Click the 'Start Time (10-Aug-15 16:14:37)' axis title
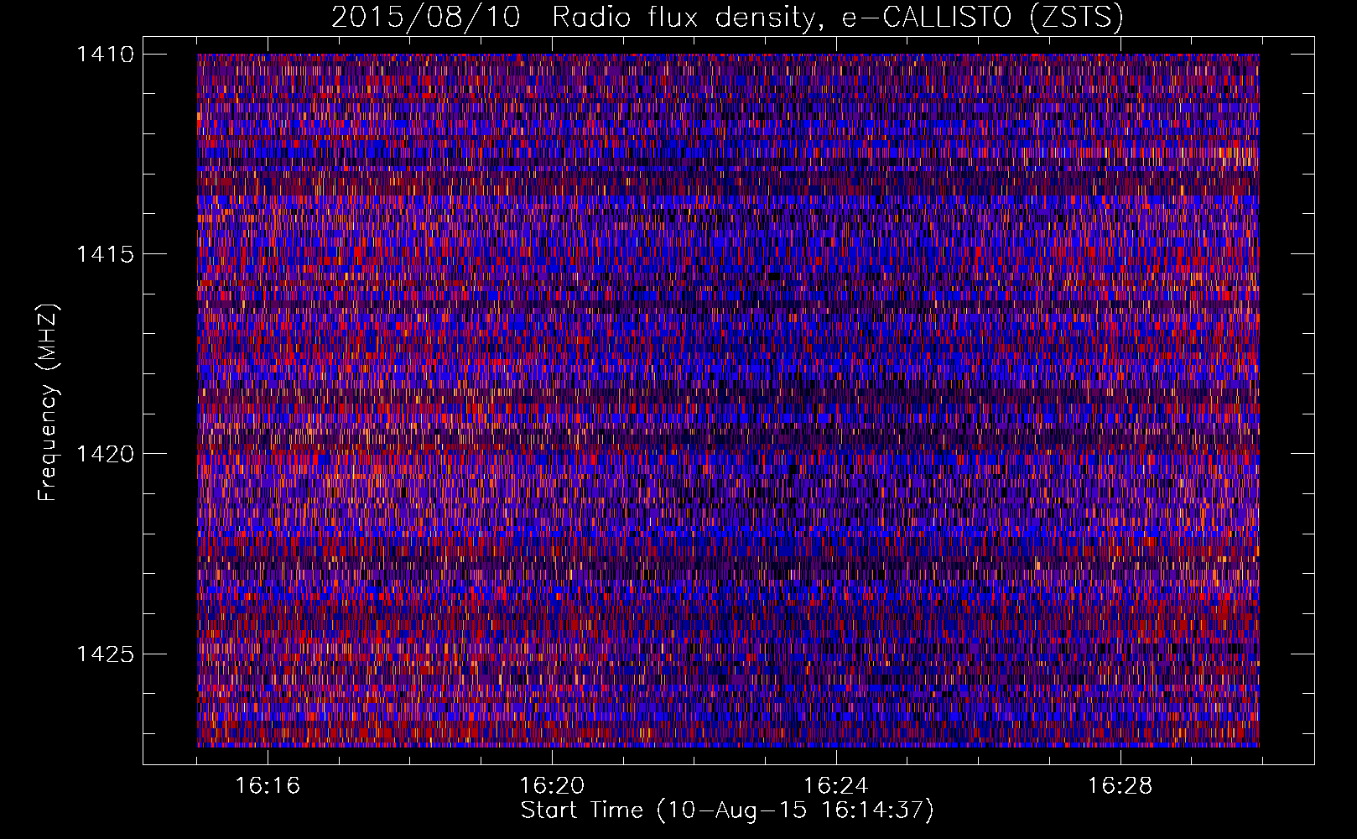The height and width of the screenshot is (839, 1357). [727, 810]
